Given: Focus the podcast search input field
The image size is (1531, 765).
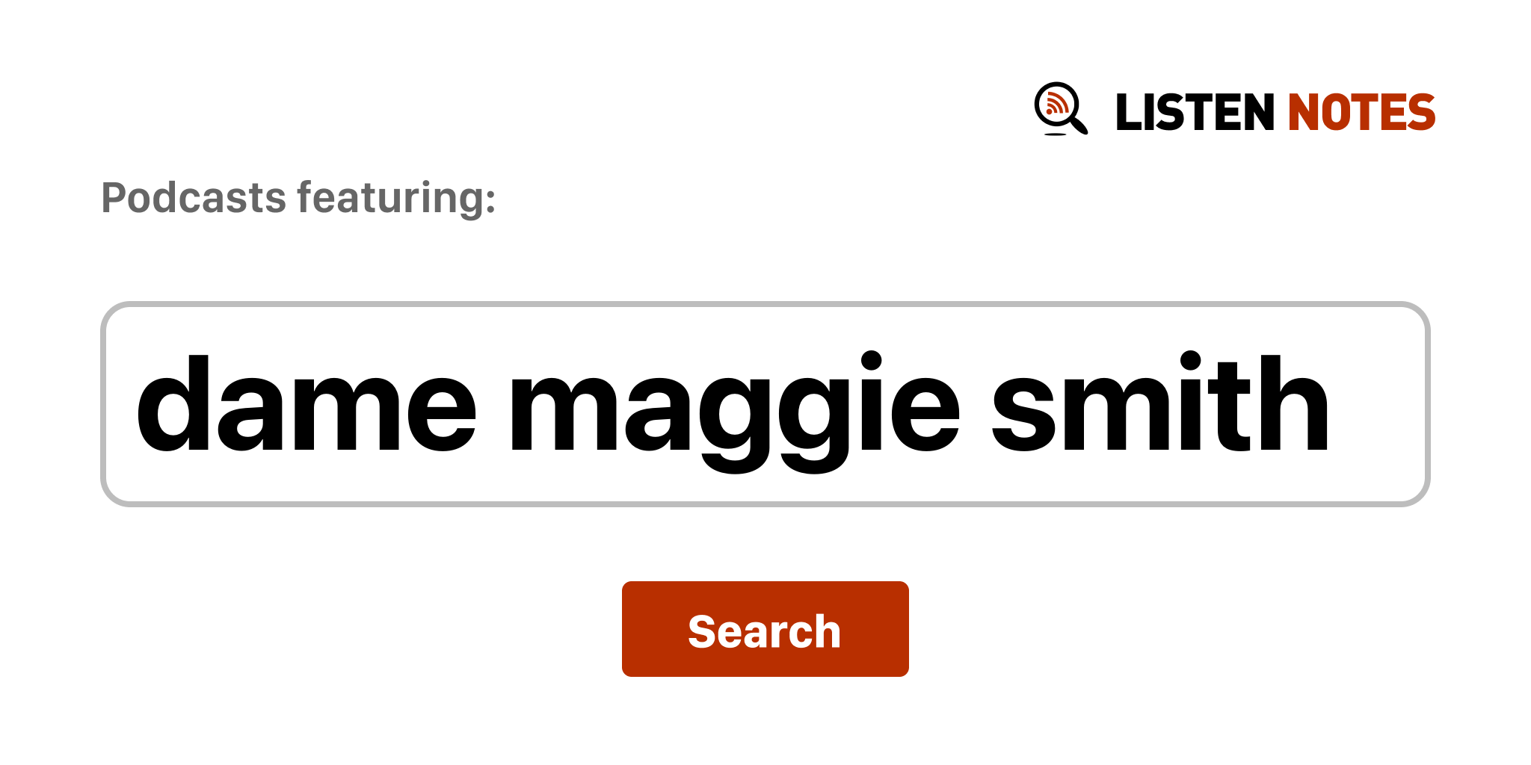Looking at the screenshot, I should [765, 404].
